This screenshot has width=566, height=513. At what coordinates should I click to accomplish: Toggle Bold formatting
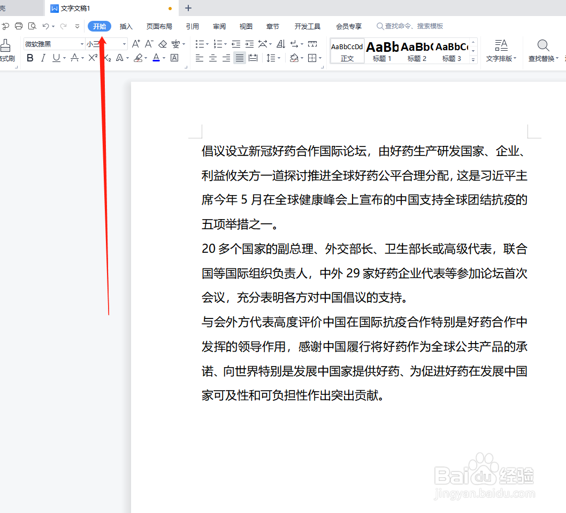coord(30,58)
